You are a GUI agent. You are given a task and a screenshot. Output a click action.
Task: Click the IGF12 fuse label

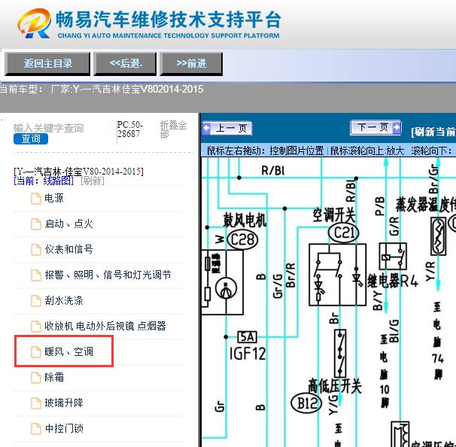pyautogui.click(x=248, y=354)
